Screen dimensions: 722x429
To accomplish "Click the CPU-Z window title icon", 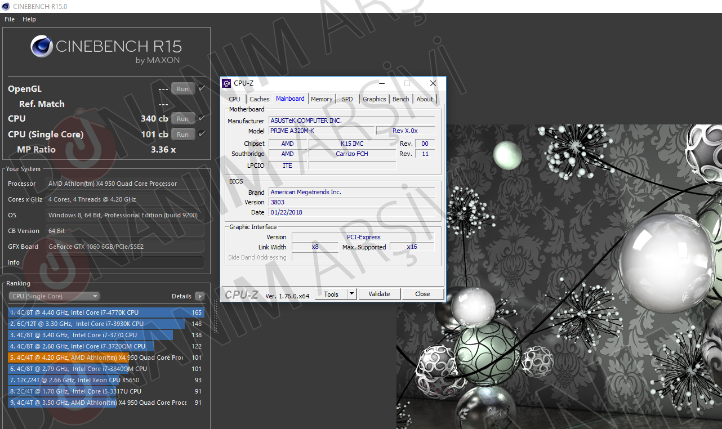I will tap(226, 83).
